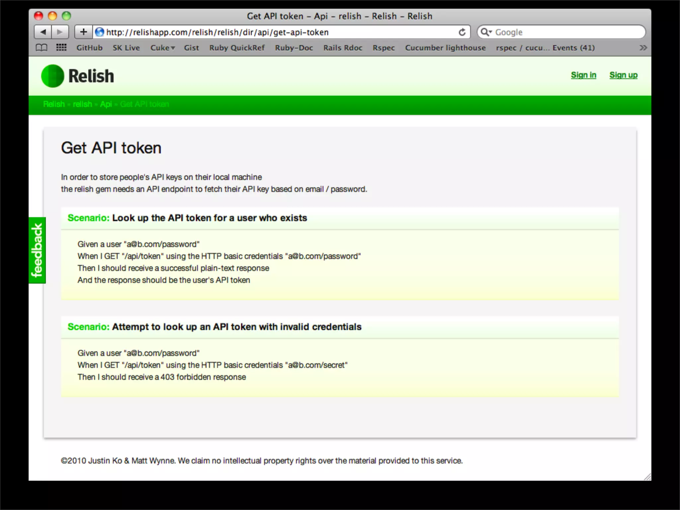680x510 pixels.
Task: Reload the page using the refresh icon
Action: coord(462,32)
